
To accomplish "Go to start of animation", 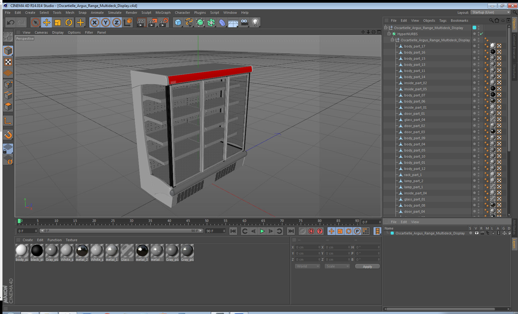I will 233,231.
